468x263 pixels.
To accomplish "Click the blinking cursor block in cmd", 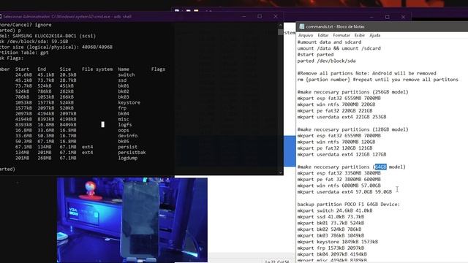I will pyautogui.click(x=102, y=124).
